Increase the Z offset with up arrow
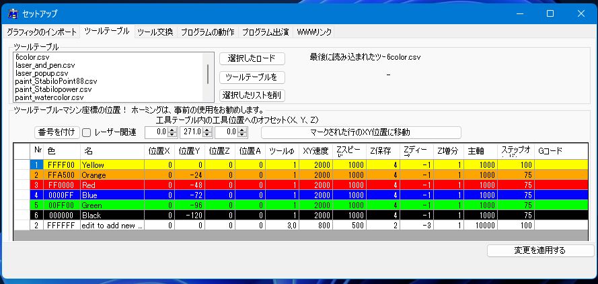 (242, 130)
